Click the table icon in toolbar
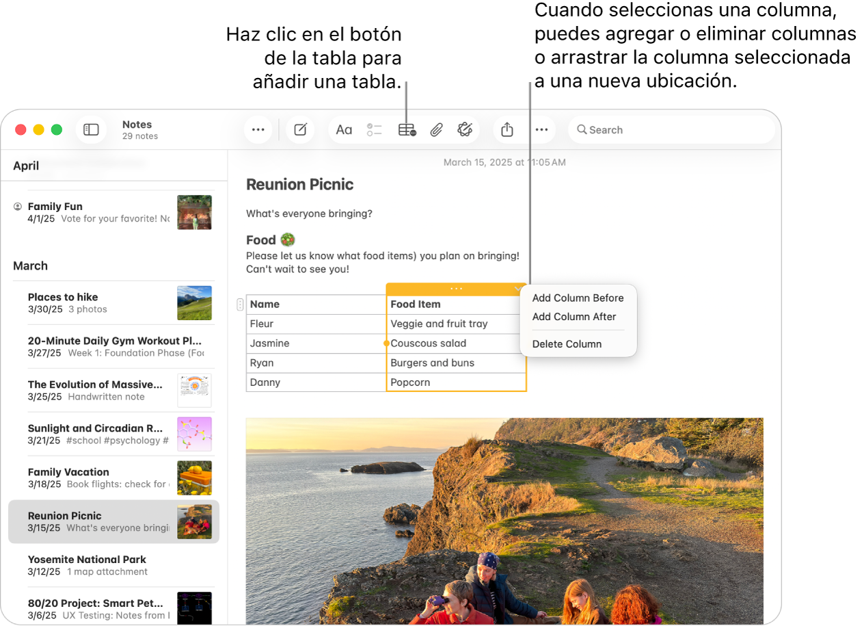 pos(407,129)
